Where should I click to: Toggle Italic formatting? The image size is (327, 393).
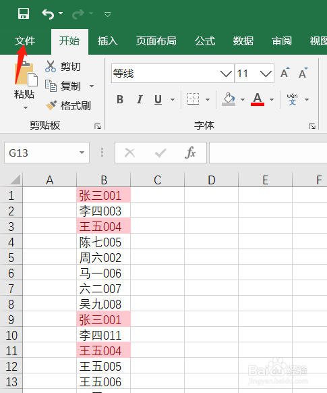coord(140,99)
